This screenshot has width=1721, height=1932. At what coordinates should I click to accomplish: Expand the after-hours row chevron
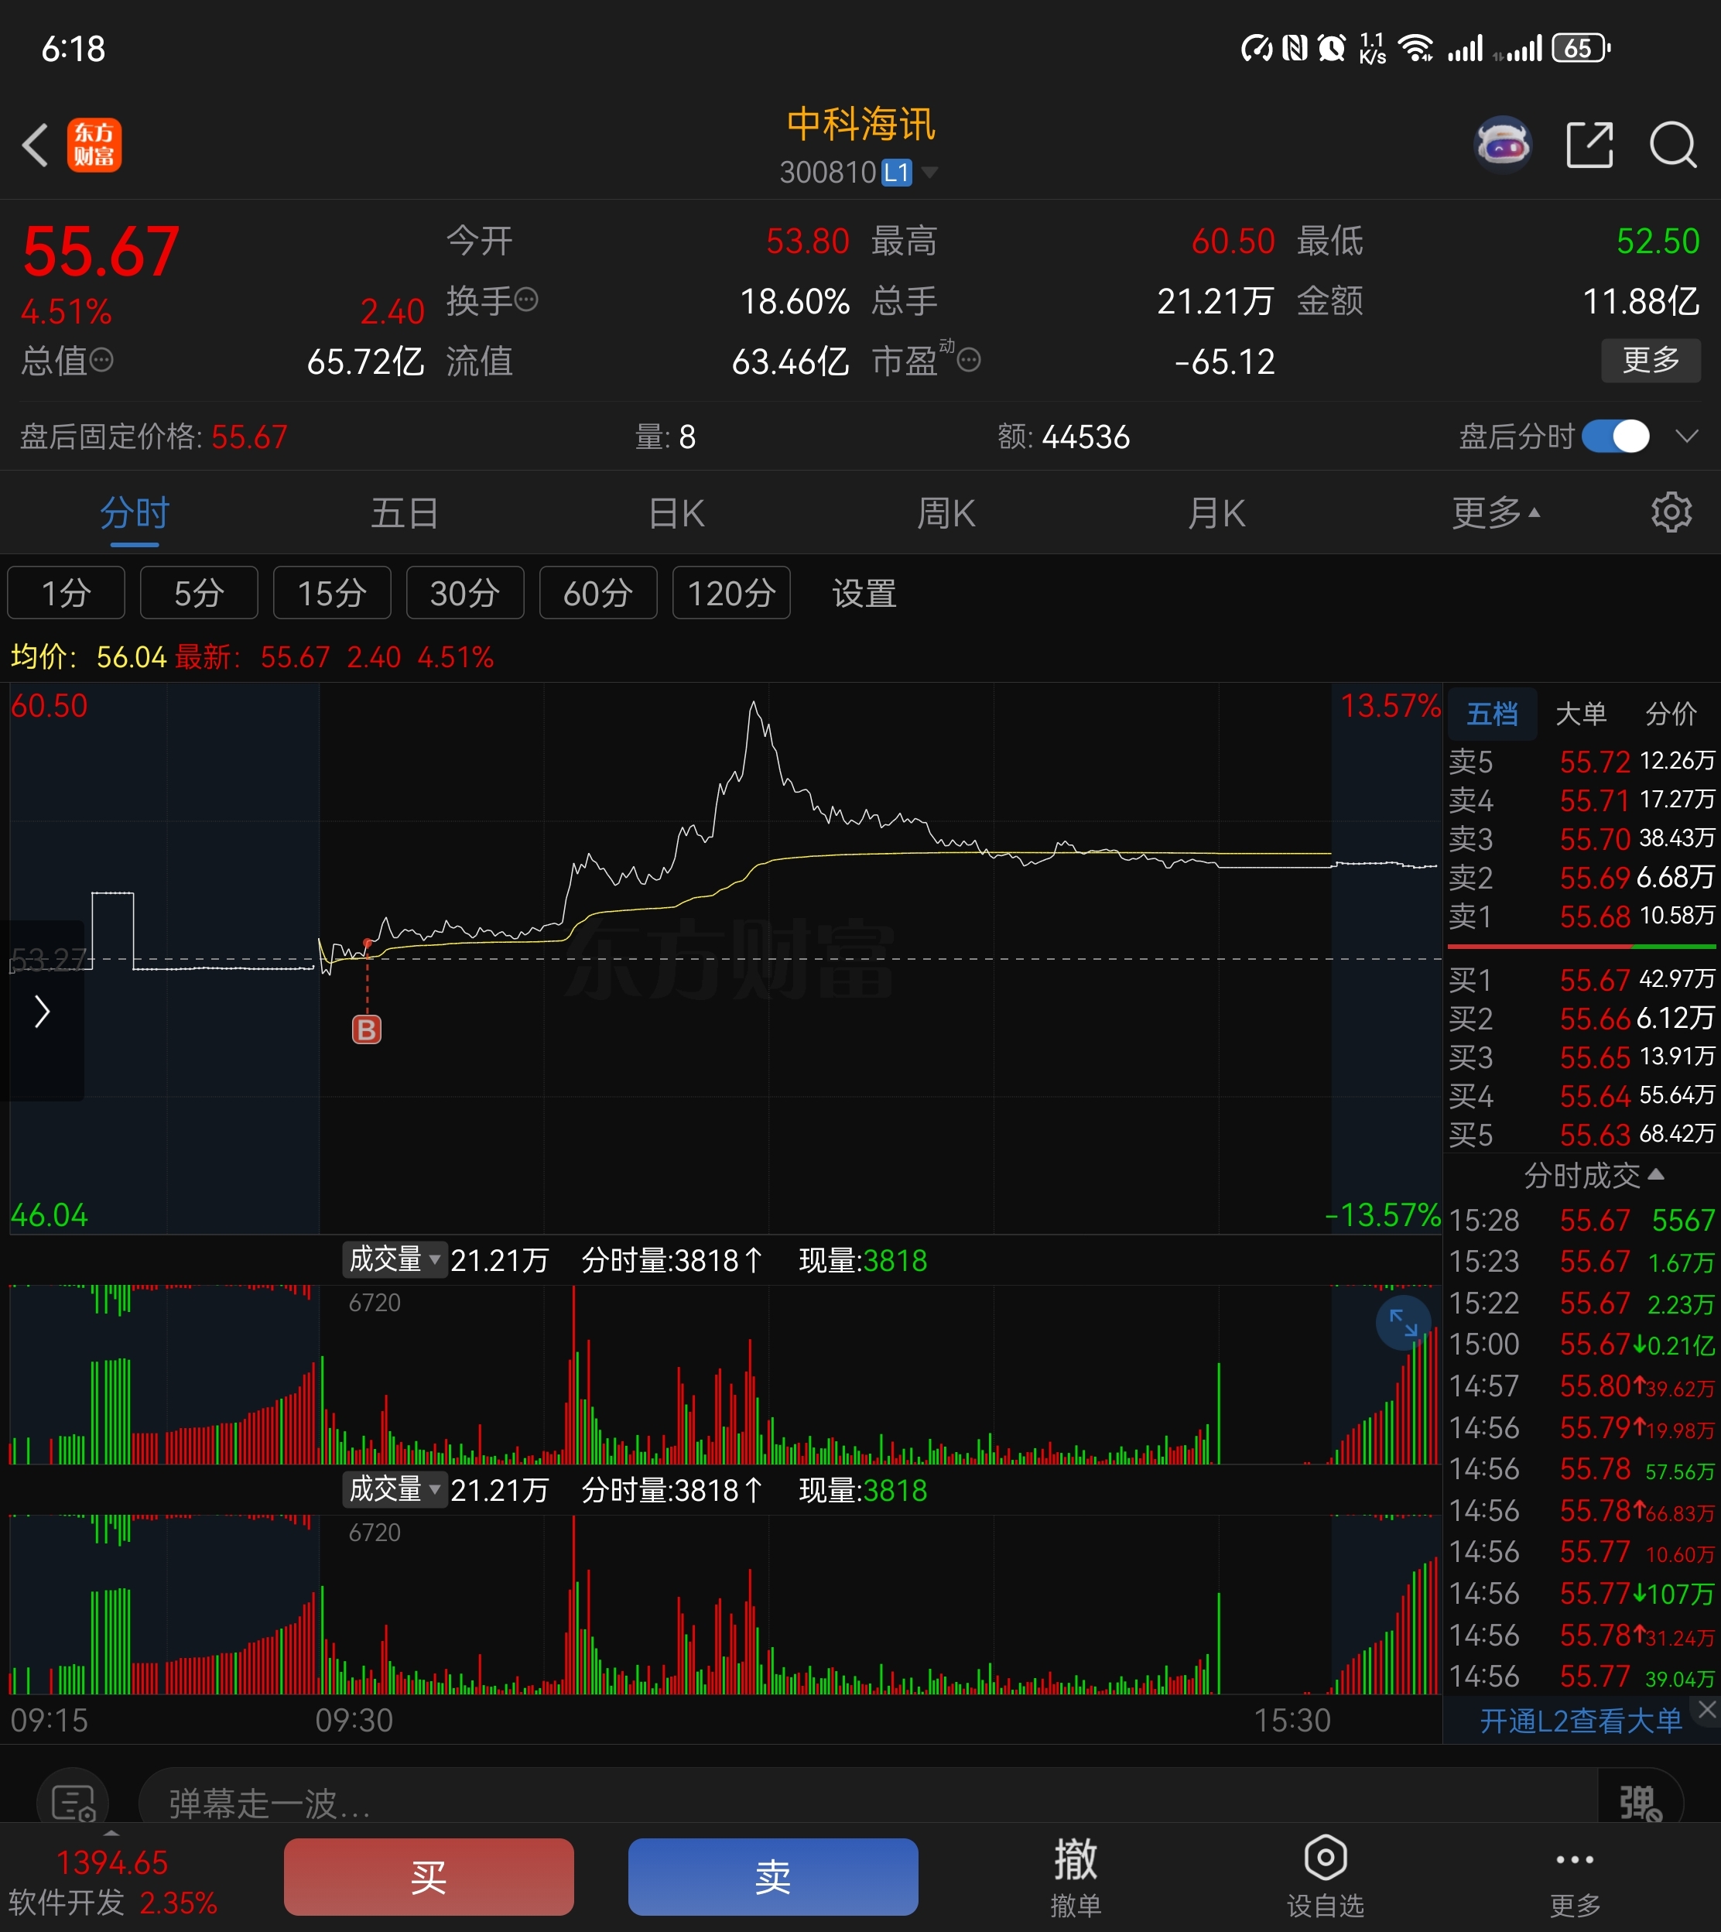click(1686, 436)
